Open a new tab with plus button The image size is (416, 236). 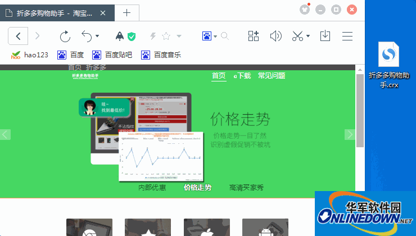[127, 13]
